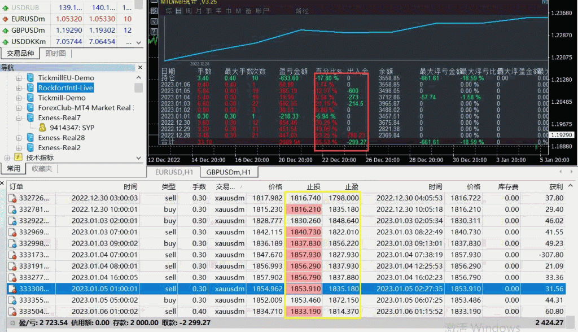The width and height of the screenshot is (578, 332).
Task: Click the GBPUSDm up-arrow symbol icon
Action: coord(6,30)
